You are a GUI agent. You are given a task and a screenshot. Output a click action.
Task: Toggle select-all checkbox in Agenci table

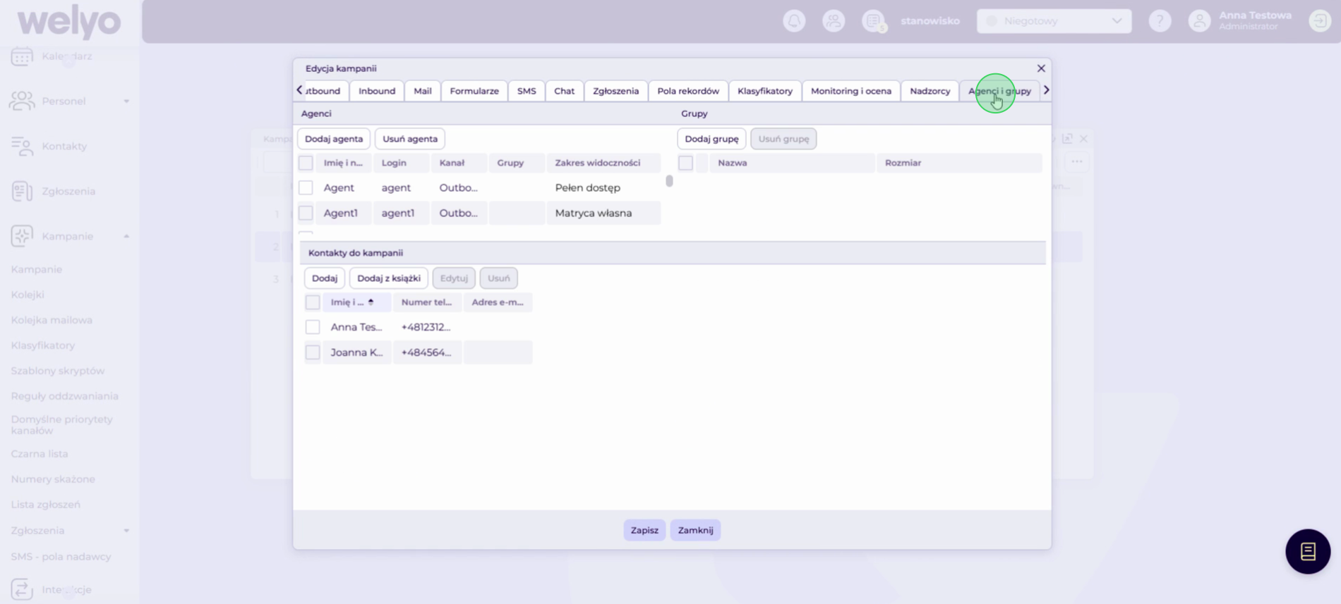click(306, 163)
